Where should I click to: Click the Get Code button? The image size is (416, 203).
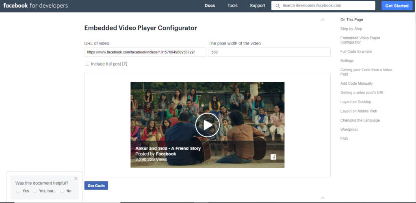(x=96, y=186)
